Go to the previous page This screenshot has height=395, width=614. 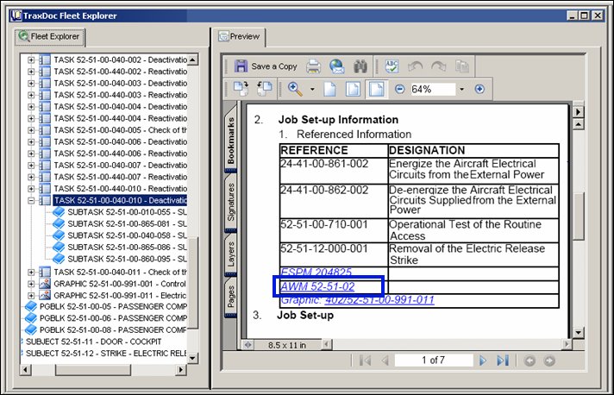click(385, 361)
